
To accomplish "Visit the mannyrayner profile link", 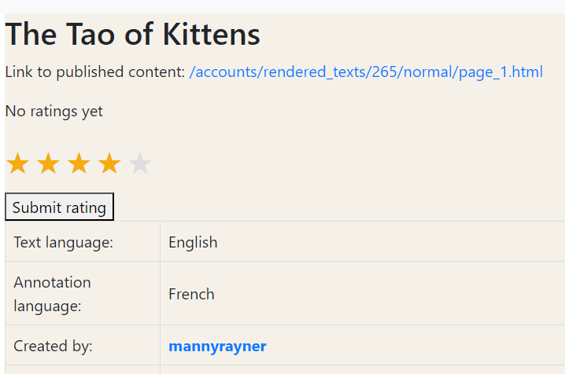I will click(x=217, y=346).
